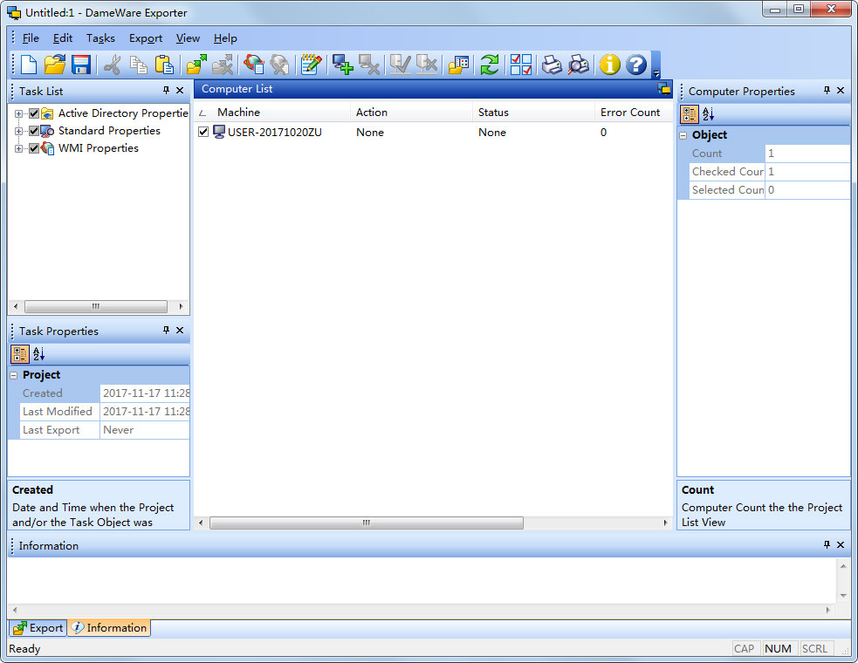Screen dimensions: 858x663
Task: Open the yellow Information toolbar icon
Action: (x=609, y=65)
